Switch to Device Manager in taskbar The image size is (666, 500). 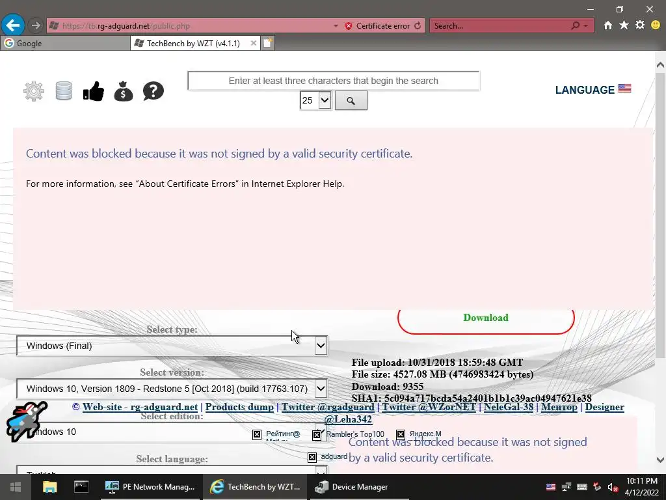pos(359,487)
